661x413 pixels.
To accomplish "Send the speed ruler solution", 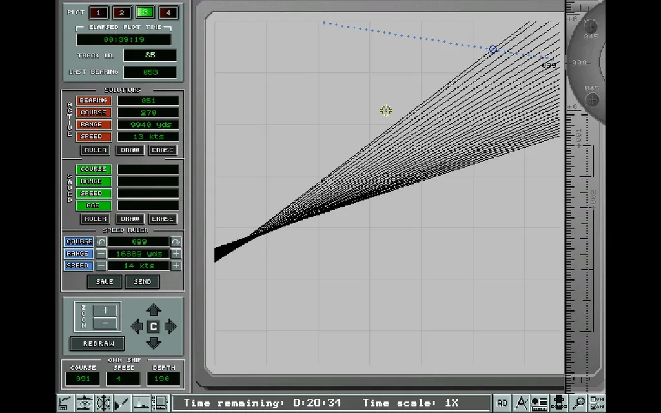I will pos(142,282).
